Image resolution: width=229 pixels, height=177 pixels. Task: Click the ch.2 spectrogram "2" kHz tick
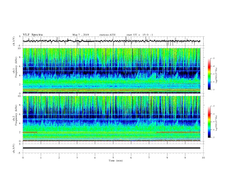20,132
